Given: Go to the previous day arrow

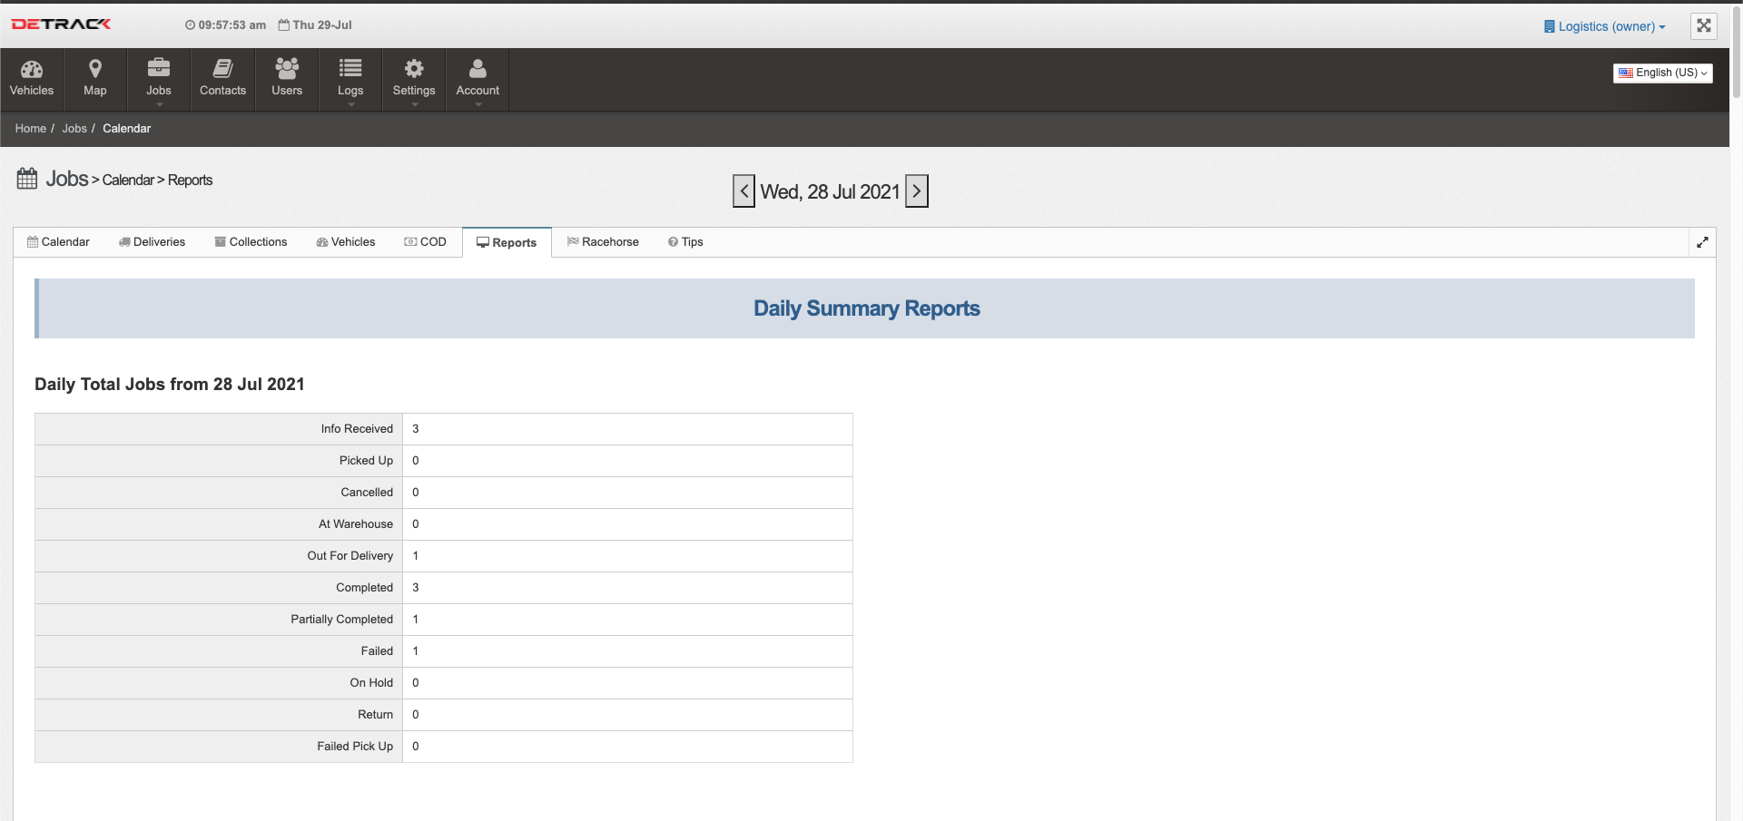Looking at the screenshot, I should point(743,191).
